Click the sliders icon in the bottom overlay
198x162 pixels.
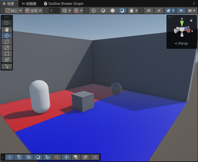pyautogui.click(x=19, y=157)
